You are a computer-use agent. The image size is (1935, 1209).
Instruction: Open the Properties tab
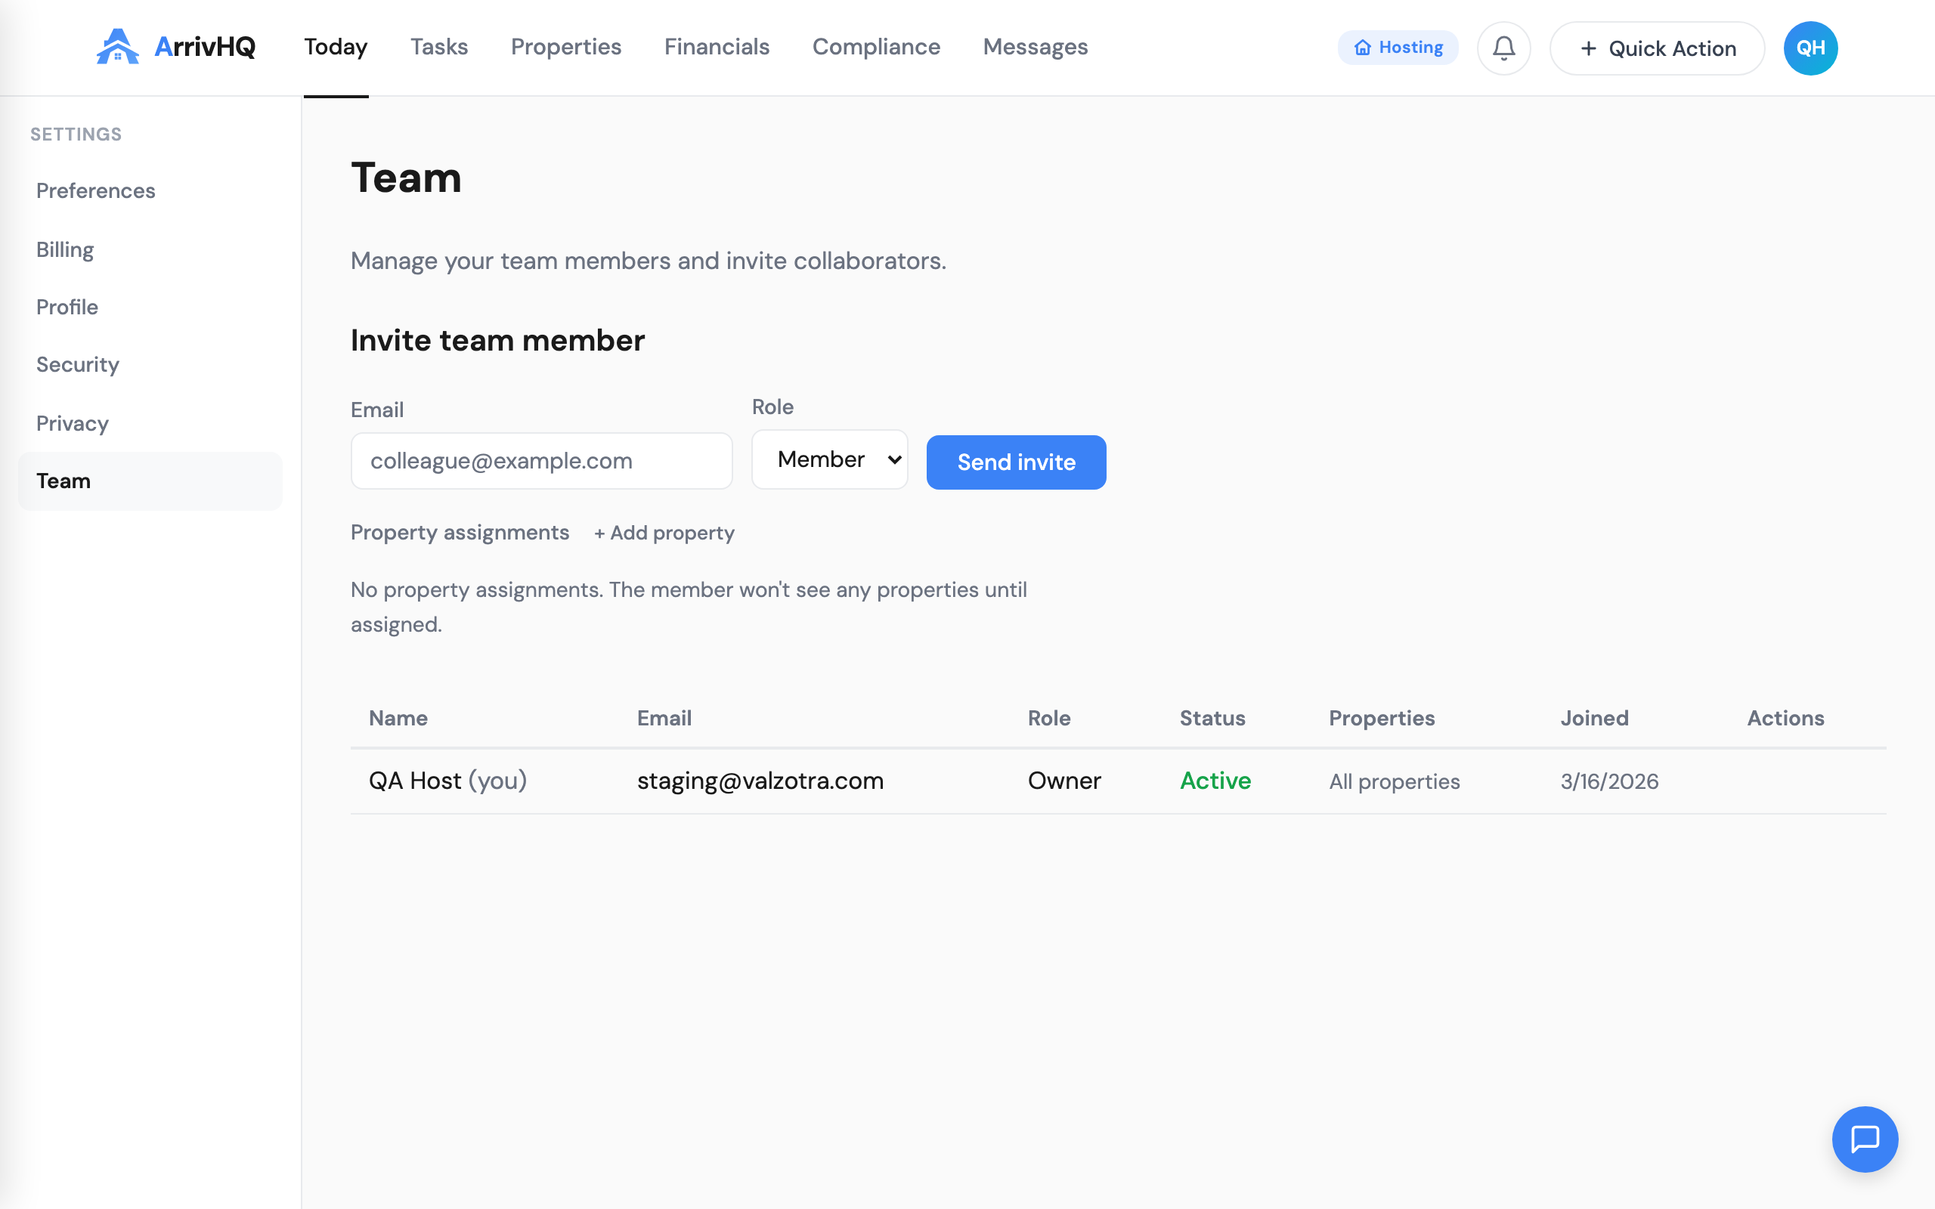click(x=566, y=46)
